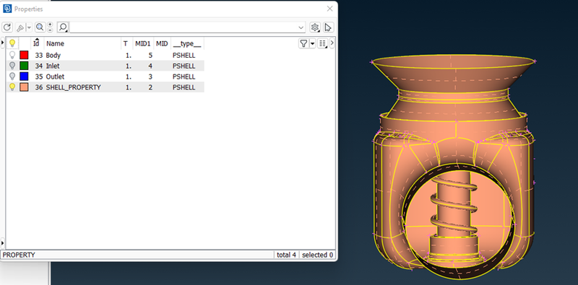Click the Properties window title icon
Image resolution: width=578 pixels, height=285 pixels.
[x=7, y=9]
